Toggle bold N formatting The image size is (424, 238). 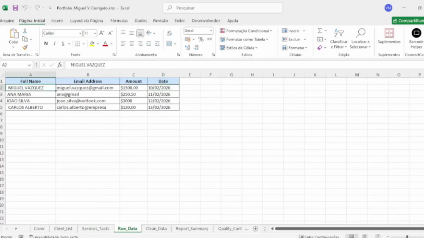click(x=46, y=44)
